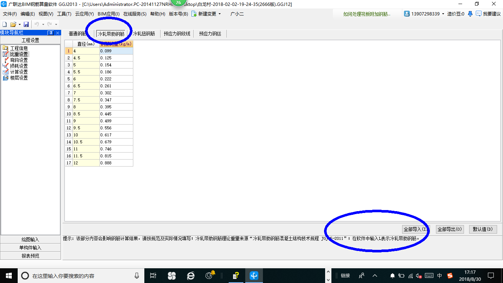Open the Windows action center icon
Screen dimensions: 503x283
coord(491,276)
